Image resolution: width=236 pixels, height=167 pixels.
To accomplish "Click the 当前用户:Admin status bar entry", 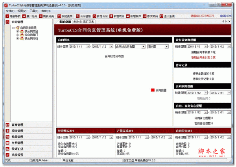I will tap(39, 160).
